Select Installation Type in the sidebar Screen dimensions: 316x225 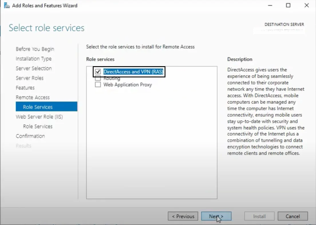pos(33,59)
